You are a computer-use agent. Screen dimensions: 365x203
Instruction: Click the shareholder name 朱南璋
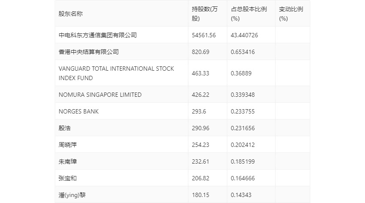[68, 161]
